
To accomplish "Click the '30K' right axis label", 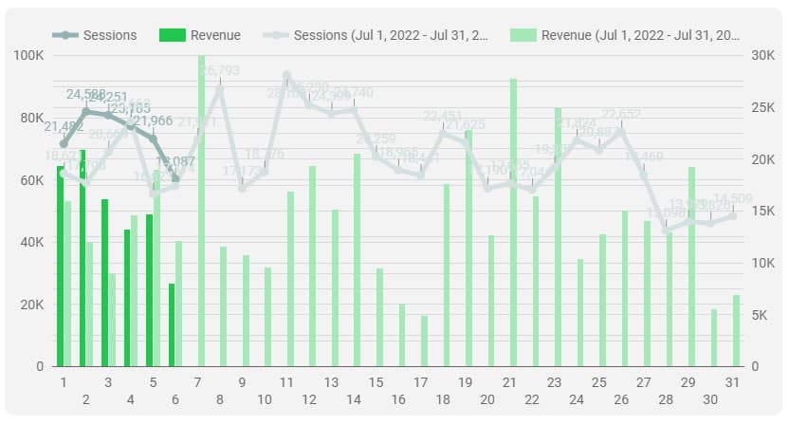I will point(763,55).
